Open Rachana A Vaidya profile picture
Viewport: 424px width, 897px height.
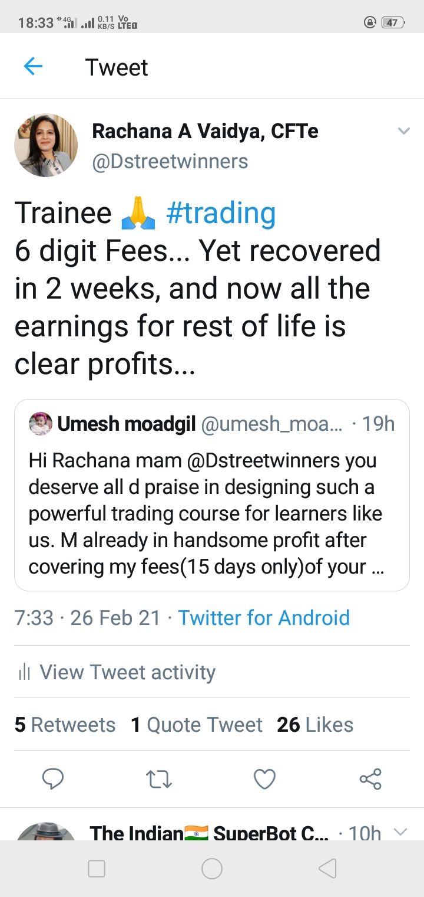pos(46,145)
